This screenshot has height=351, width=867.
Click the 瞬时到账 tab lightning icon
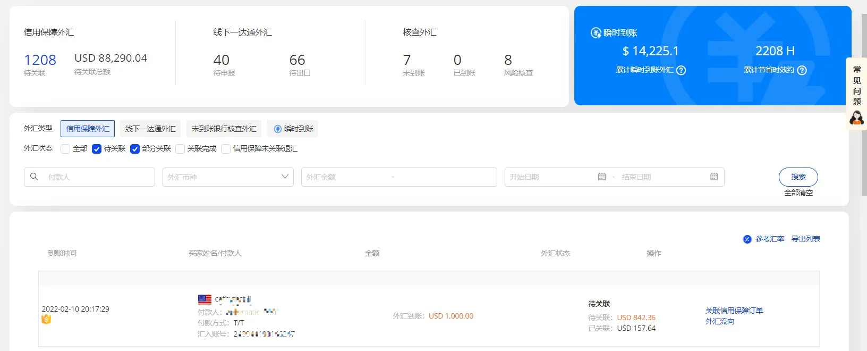[x=277, y=129]
